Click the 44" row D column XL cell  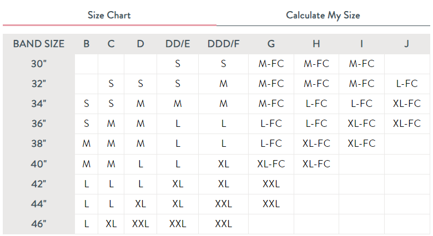[x=140, y=204]
